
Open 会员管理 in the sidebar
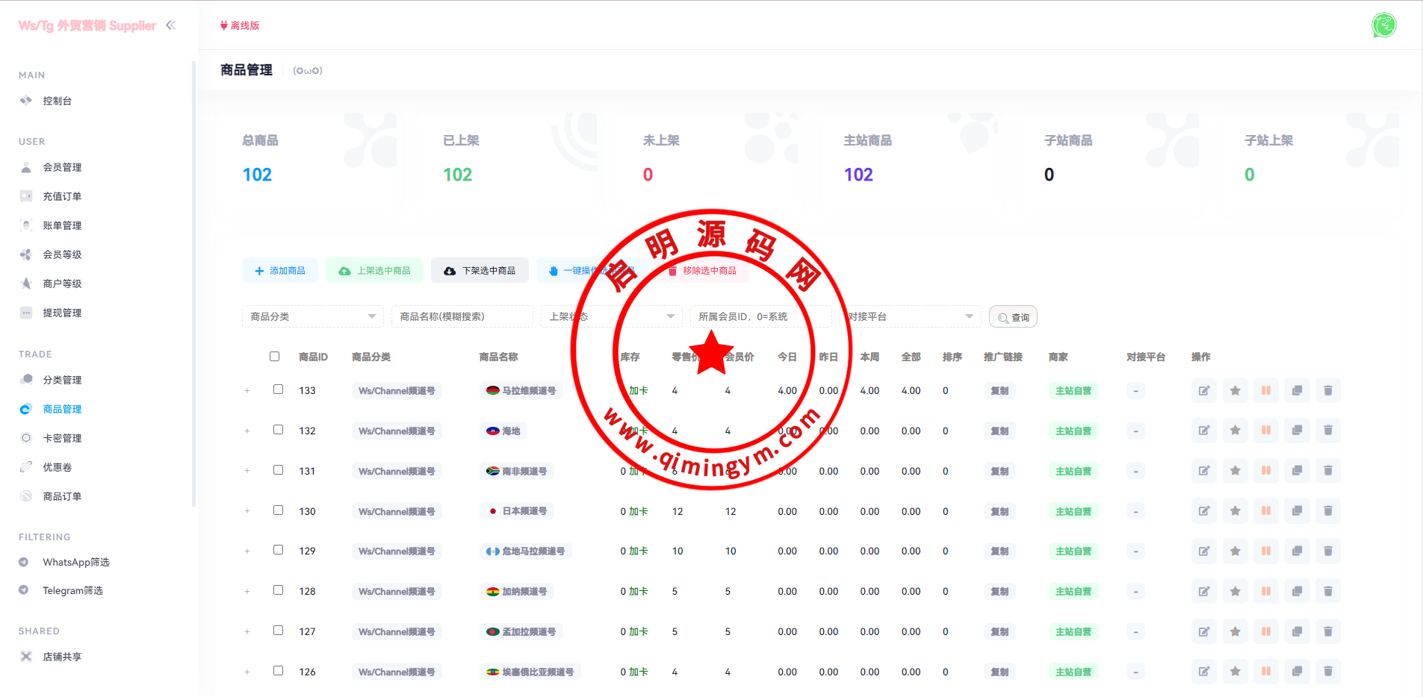point(62,167)
